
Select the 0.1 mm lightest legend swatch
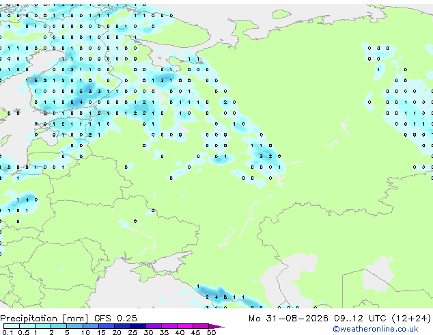(x=12, y=326)
